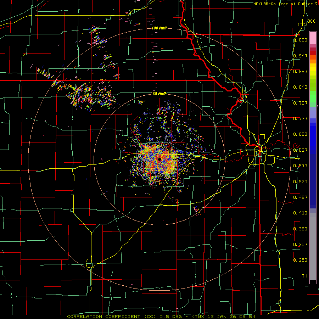
Task: Click the 0.893 legend value
Action: (300, 71)
